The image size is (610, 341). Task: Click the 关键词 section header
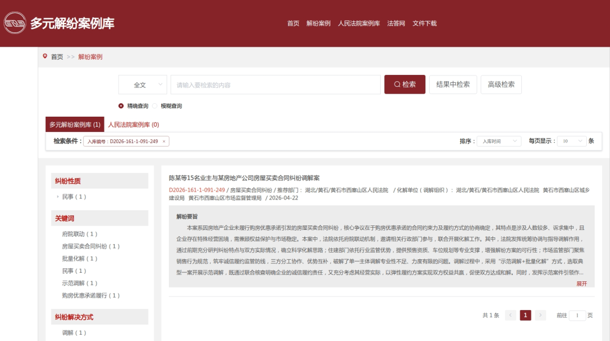99,218
